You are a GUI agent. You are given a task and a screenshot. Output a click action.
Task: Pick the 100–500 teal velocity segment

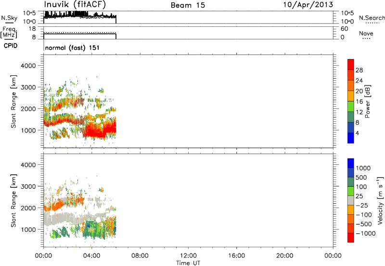[351, 182]
